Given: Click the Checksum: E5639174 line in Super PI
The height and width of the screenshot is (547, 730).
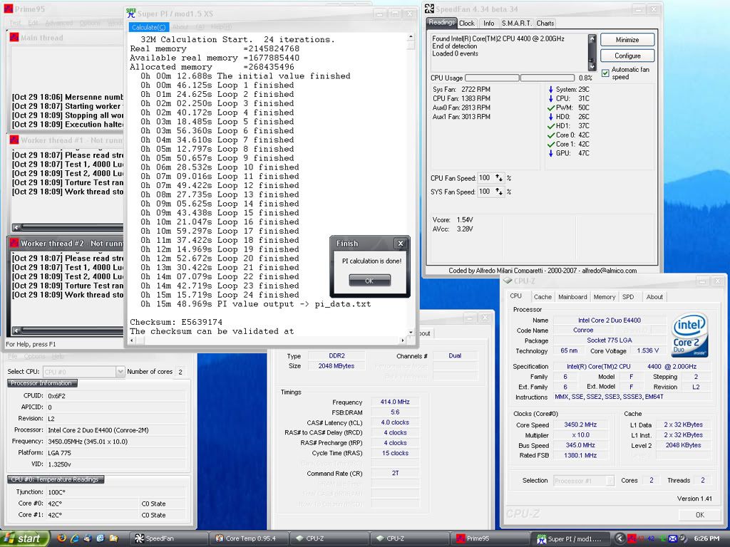Looking at the screenshot, I should click(176, 322).
